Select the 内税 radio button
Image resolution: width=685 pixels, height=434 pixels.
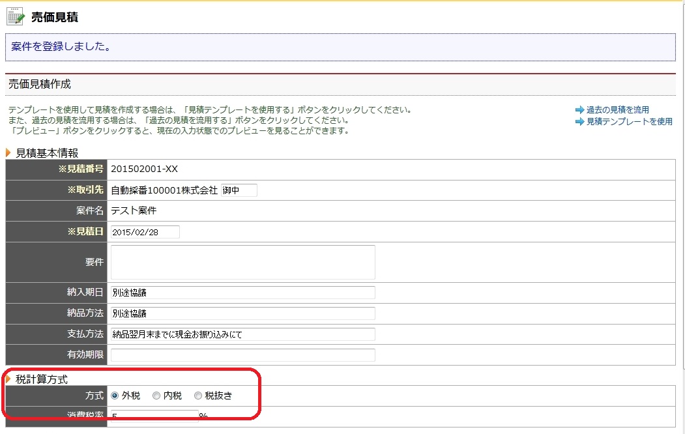[156, 395]
